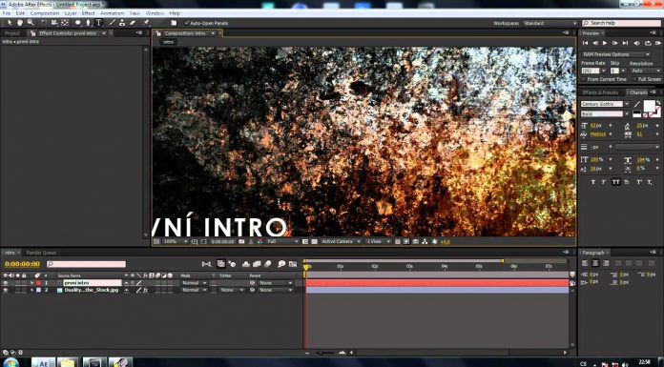Enable From Current Time checkbox
The width and height of the screenshot is (664, 367).
[x=584, y=79]
